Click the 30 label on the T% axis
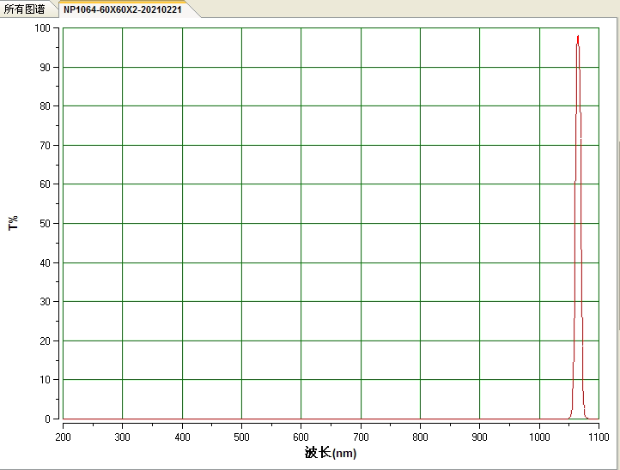 (x=45, y=302)
